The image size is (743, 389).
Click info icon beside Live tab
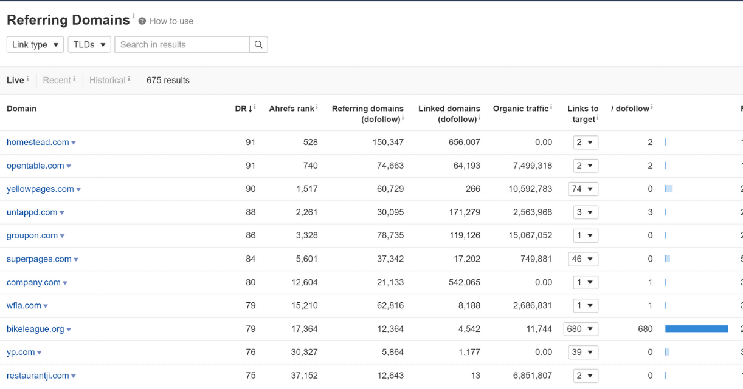click(27, 79)
